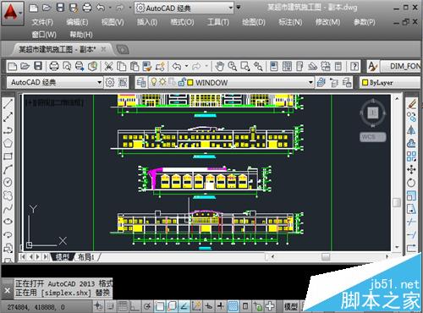The width and height of the screenshot is (423, 313).
Task: Toggle Ortho Mode in status bar
Action: click(135, 306)
